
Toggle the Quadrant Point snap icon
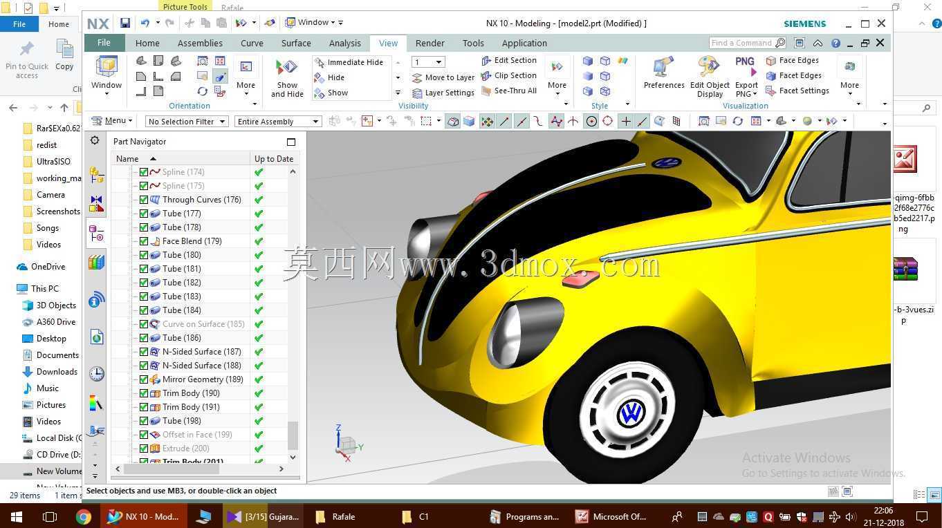tap(608, 121)
